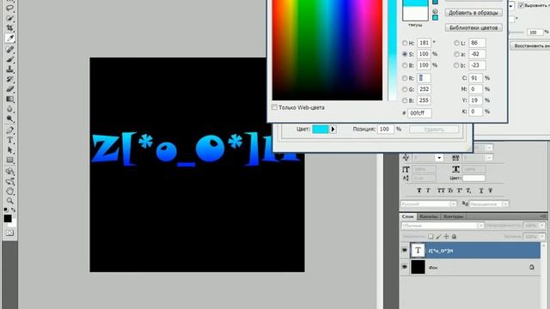Click the Underline character style icon

(x=481, y=191)
